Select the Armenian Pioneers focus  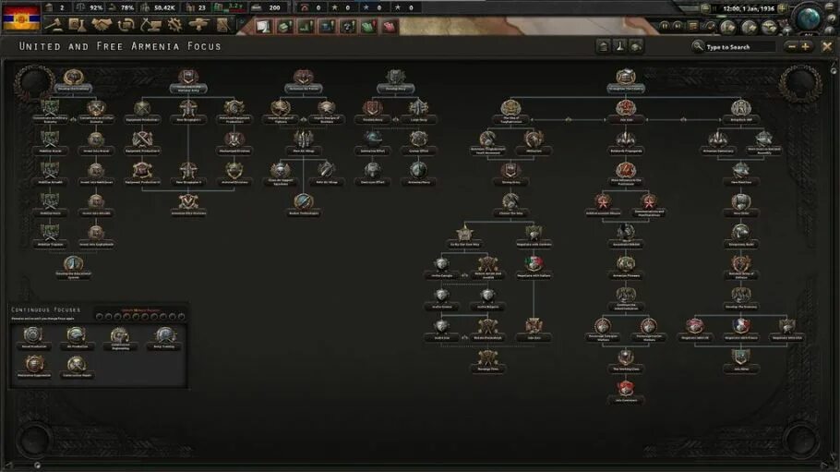coord(625,267)
